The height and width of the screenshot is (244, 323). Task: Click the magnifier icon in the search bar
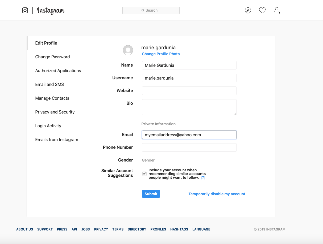tap(143, 10)
